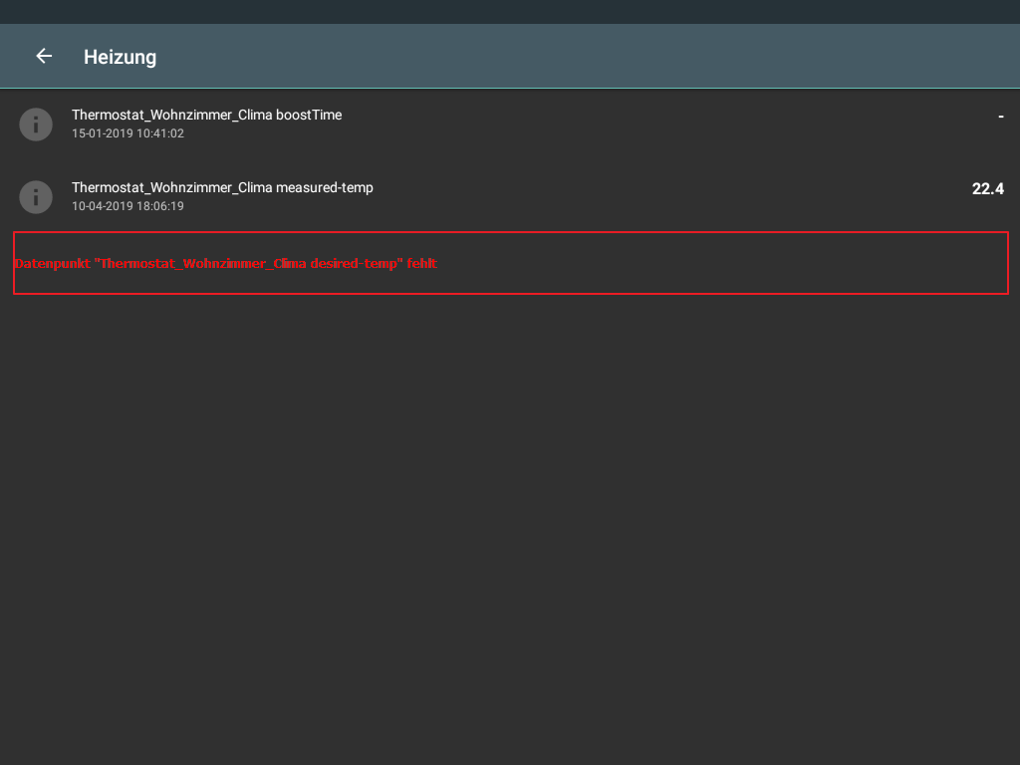Click blank space in the boostTime row

coord(647,125)
